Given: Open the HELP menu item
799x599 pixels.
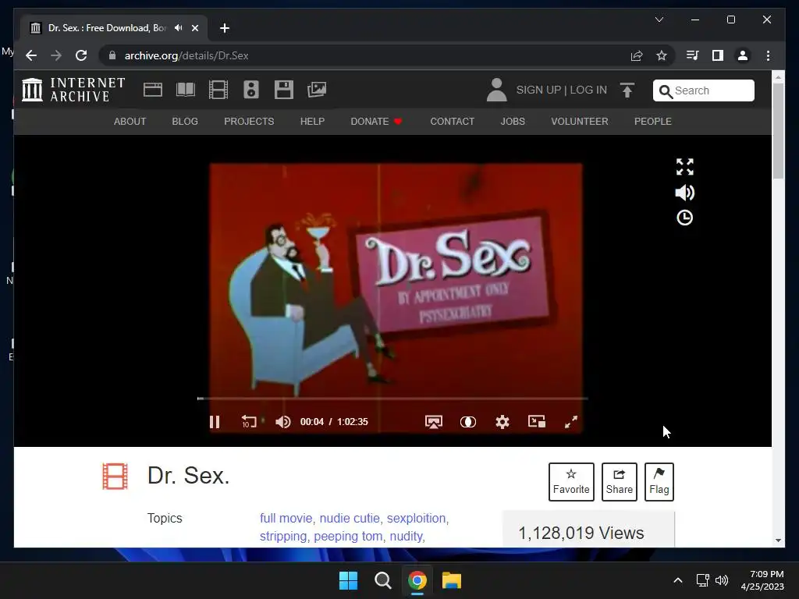Looking at the screenshot, I should point(312,121).
